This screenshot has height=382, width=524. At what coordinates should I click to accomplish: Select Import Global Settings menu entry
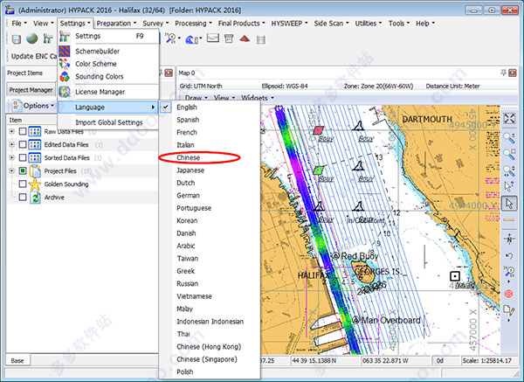click(x=108, y=122)
